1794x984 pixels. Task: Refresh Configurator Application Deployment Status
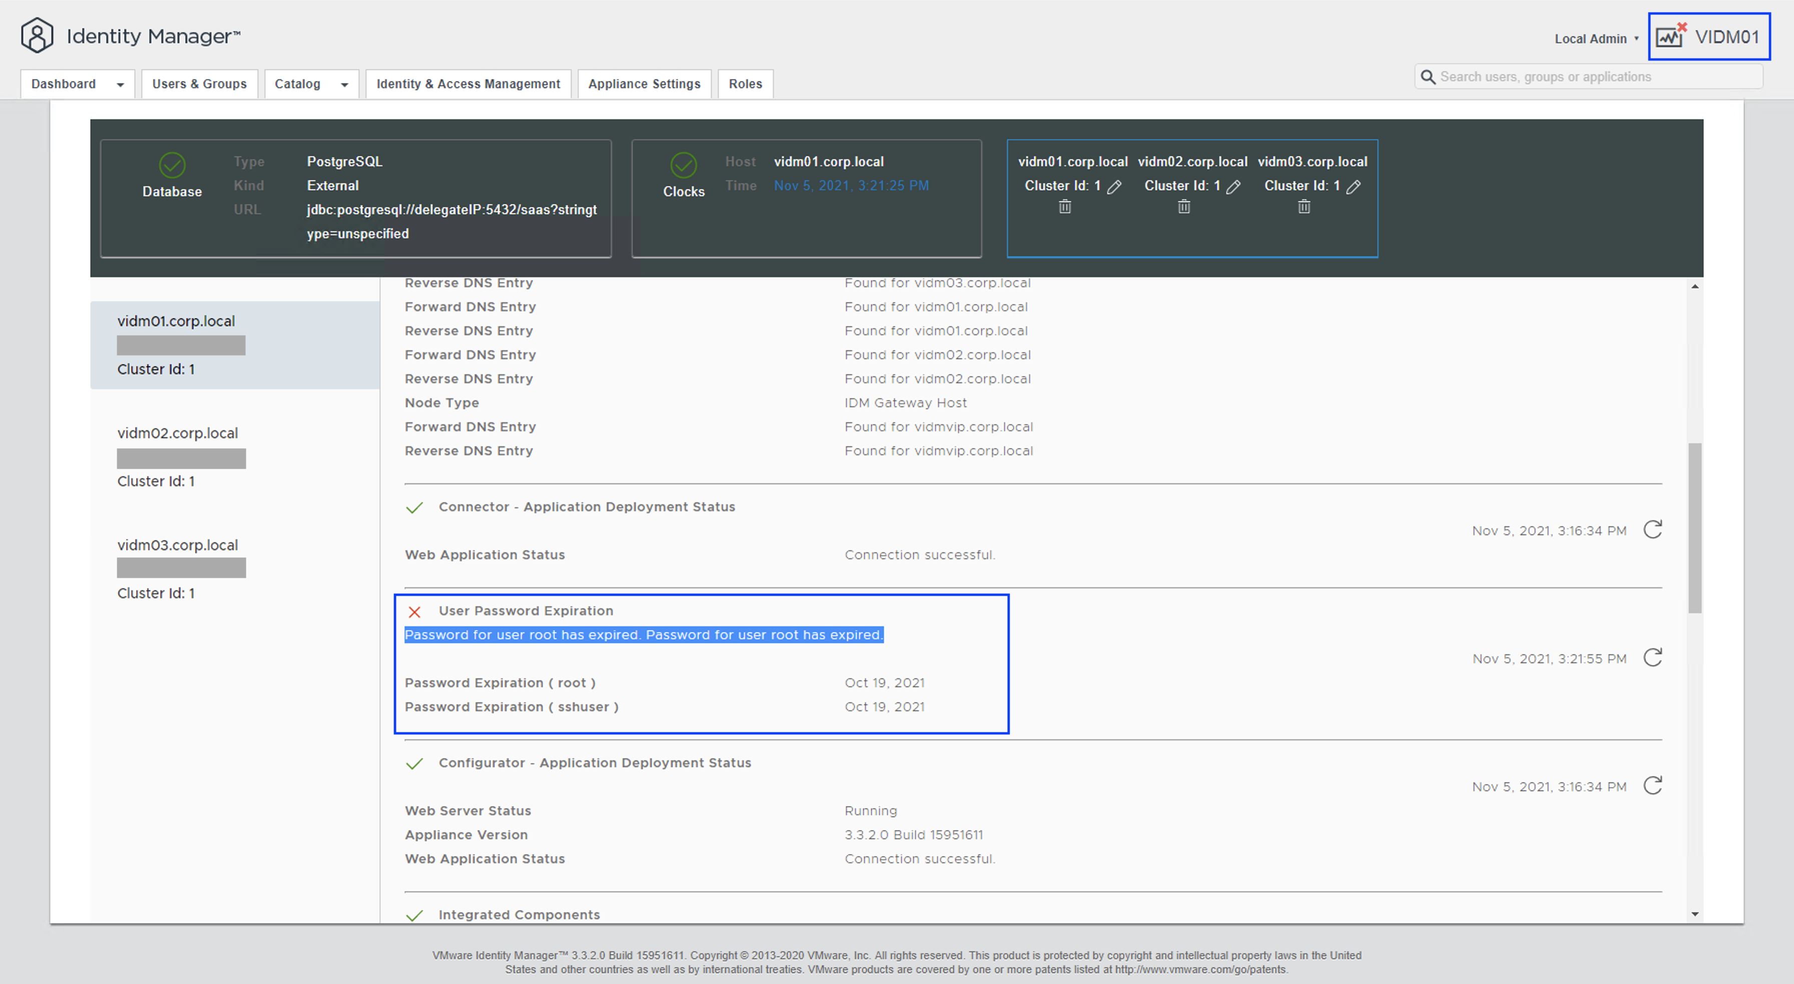tap(1653, 786)
